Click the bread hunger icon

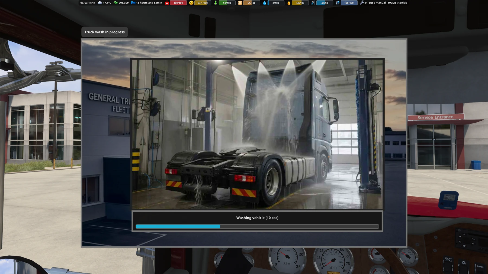pos(240,3)
